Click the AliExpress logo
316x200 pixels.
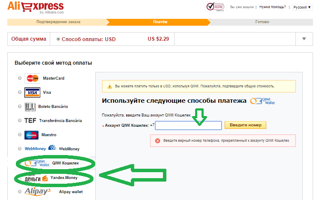tap(36, 7)
